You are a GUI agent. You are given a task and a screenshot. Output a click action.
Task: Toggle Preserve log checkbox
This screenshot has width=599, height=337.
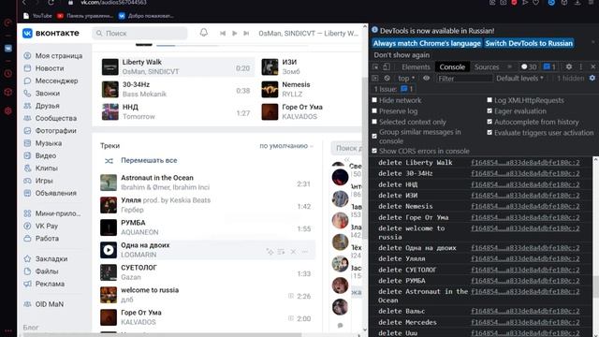click(x=374, y=111)
